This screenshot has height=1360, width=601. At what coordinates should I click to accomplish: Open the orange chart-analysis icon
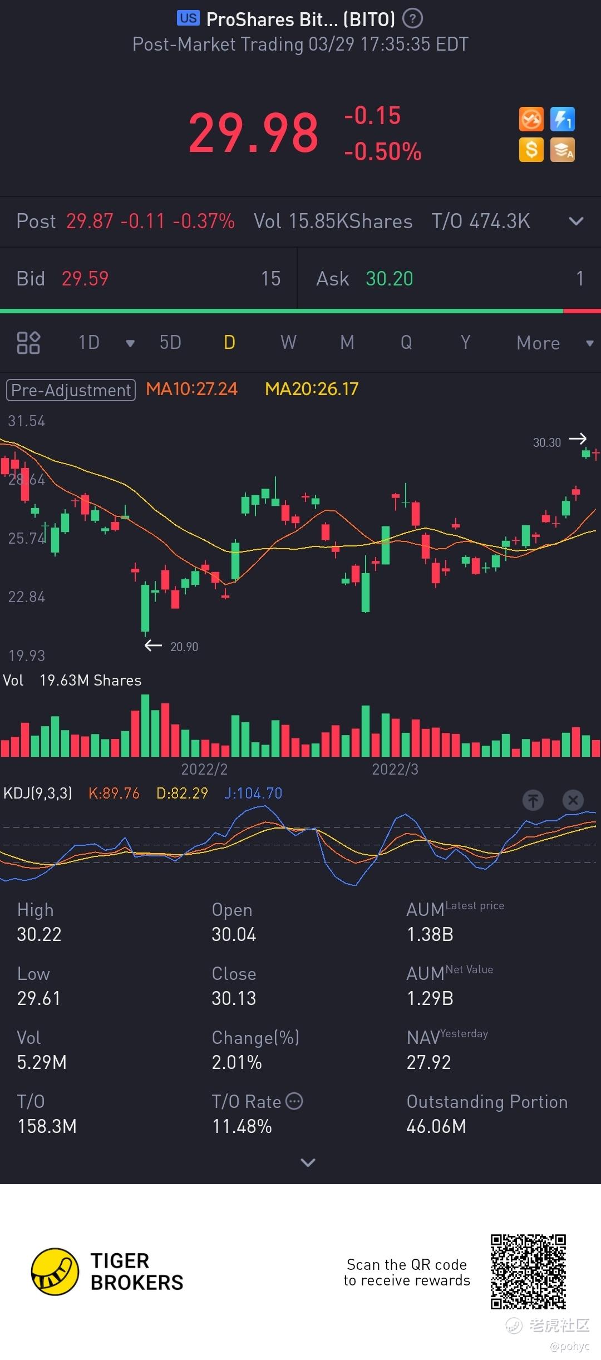pyautogui.click(x=531, y=119)
